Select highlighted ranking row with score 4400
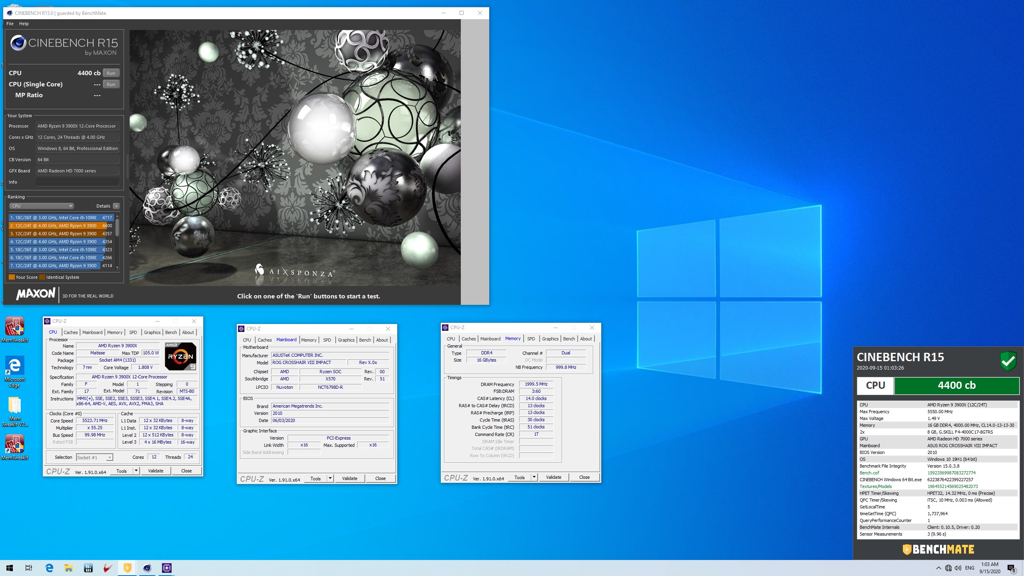Screen dimensions: 1024x576 pos(62,226)
